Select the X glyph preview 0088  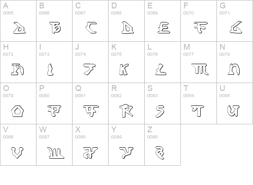click(x=90, y=152)
